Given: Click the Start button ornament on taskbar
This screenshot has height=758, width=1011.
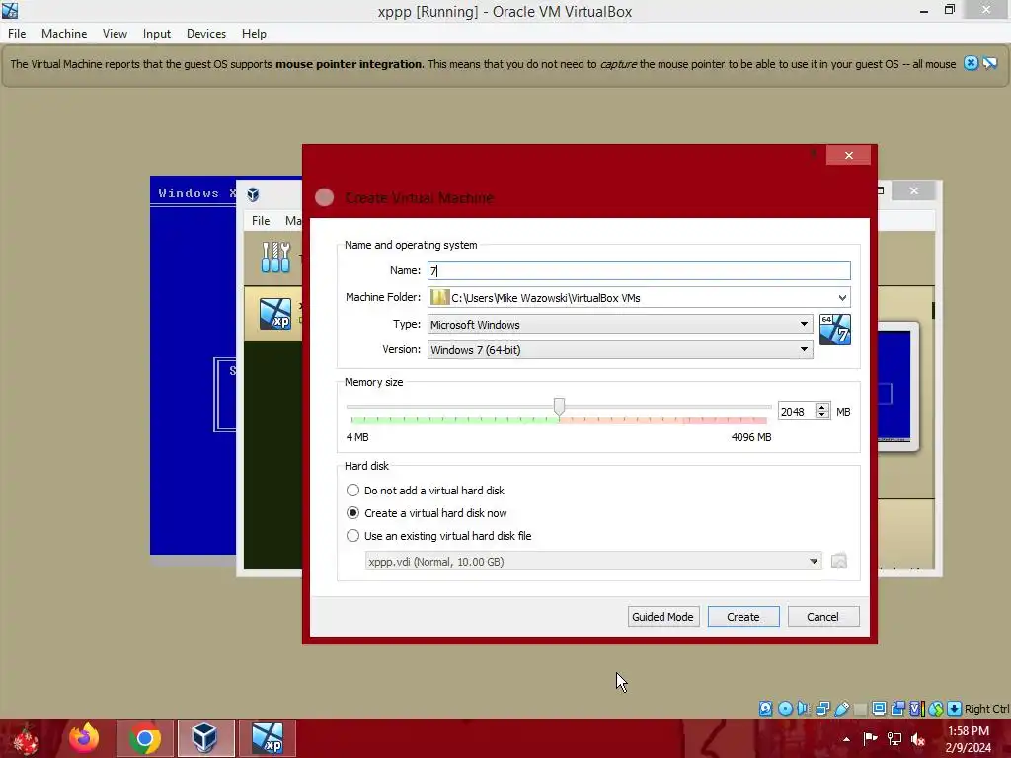Looking at the screenshot, I should [x=26, y=739].
